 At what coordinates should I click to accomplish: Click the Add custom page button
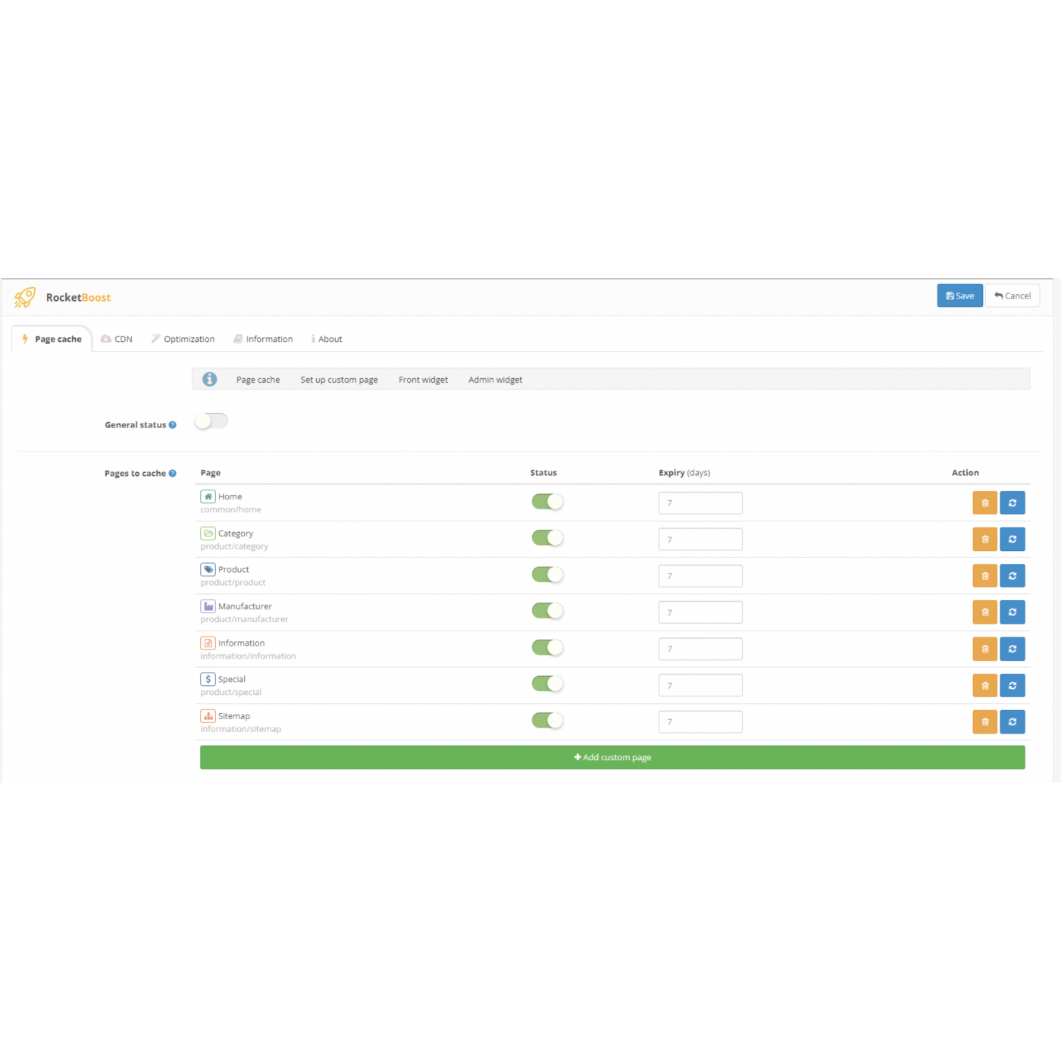pyautogui.click(x=612, y=757)
